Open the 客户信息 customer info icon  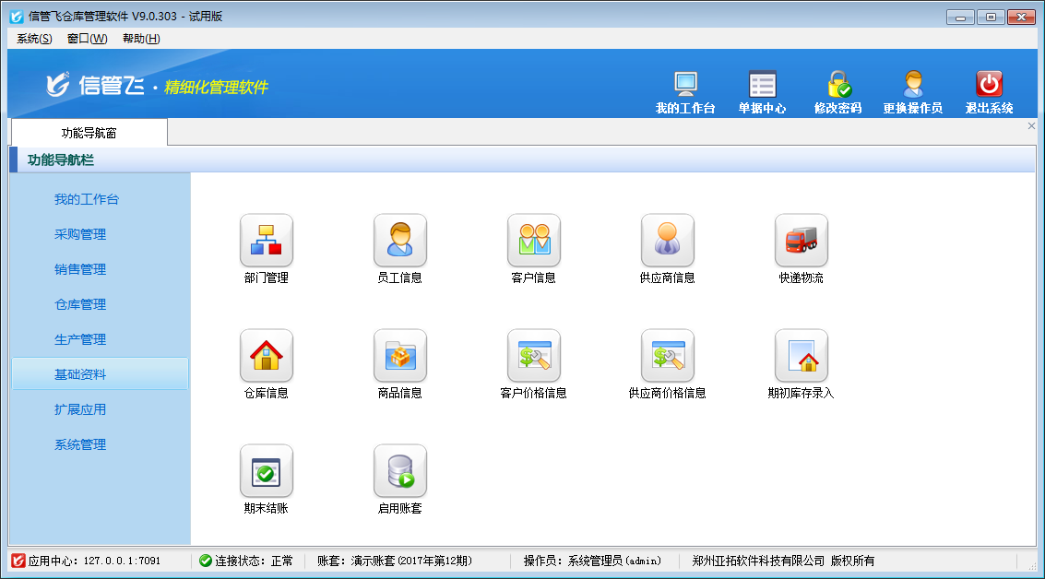[533, 241]
